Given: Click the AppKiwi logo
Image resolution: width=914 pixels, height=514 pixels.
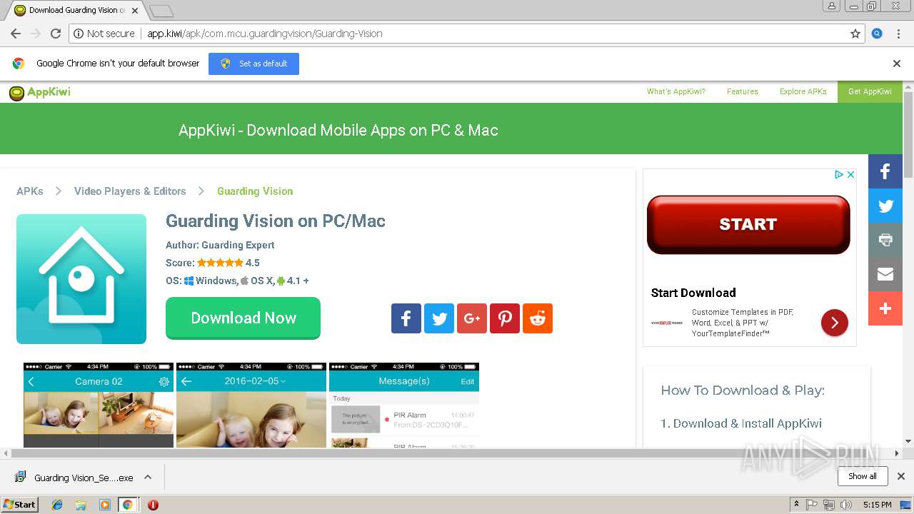Looking at the screenshot, I should tap(40, 92).
